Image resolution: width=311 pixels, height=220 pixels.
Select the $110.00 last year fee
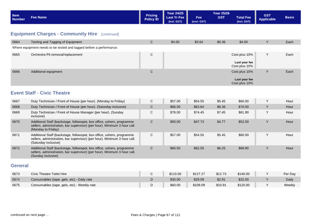pos(175,174)
